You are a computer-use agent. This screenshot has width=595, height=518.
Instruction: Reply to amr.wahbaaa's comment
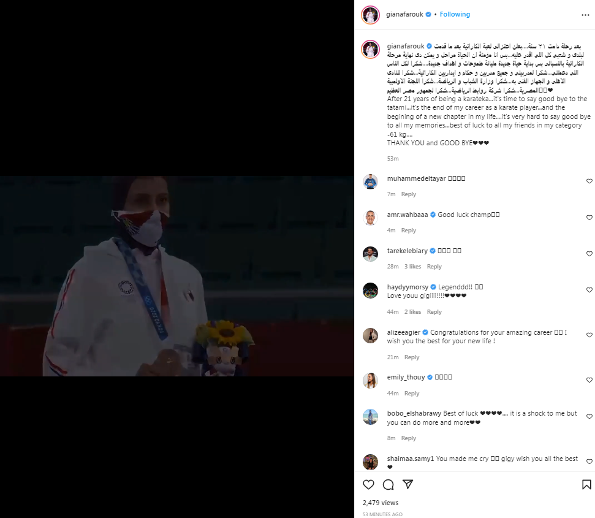408,230
